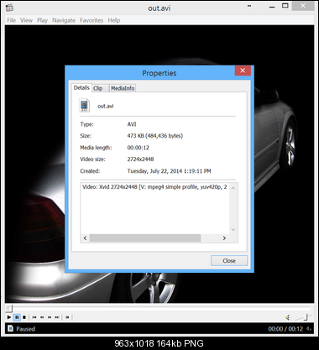Open the File menu
The width and height of the screenshot is (319, 350).
[x=12, y=20]
